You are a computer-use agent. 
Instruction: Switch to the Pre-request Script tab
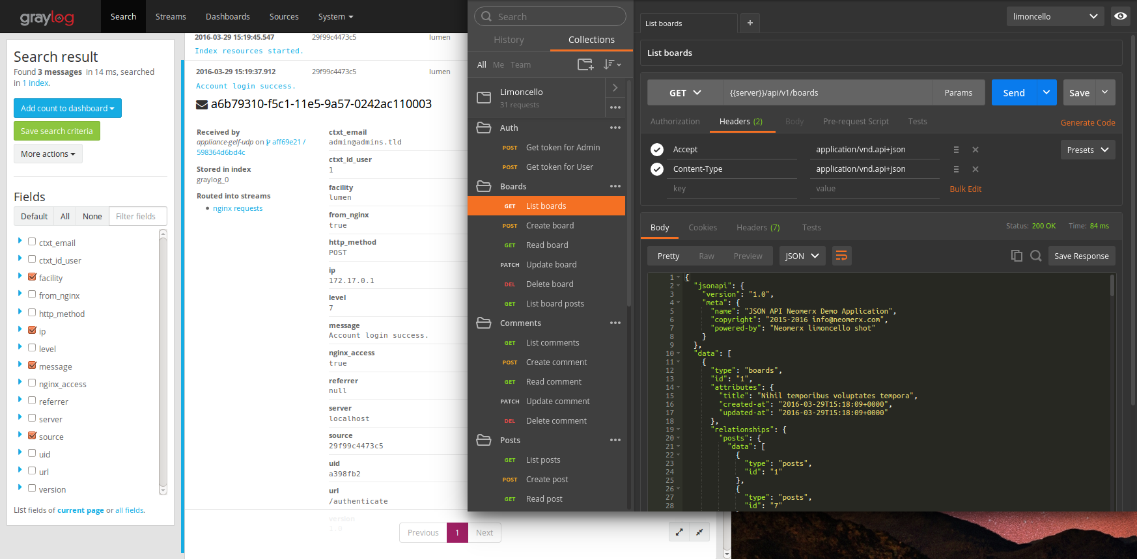856,121
